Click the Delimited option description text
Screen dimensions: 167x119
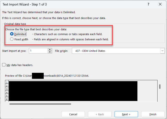pyautogui.click(x=67, y=34)
